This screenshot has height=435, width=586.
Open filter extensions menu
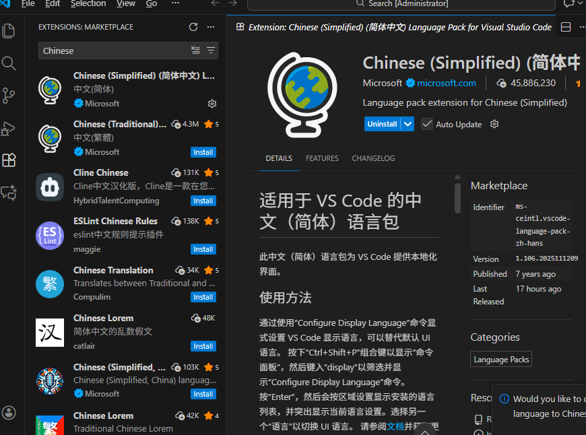coord(211,50)
